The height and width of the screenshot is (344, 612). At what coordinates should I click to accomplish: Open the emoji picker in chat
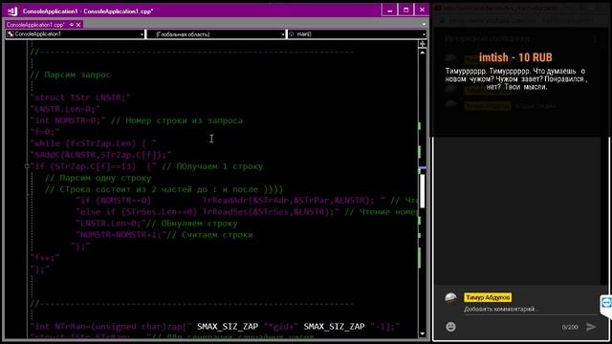pyautogui.click(x=450, y=327)
